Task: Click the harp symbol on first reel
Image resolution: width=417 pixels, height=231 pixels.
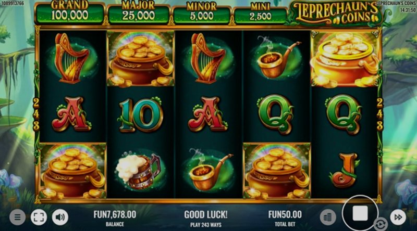Action: tap(71, 58)
